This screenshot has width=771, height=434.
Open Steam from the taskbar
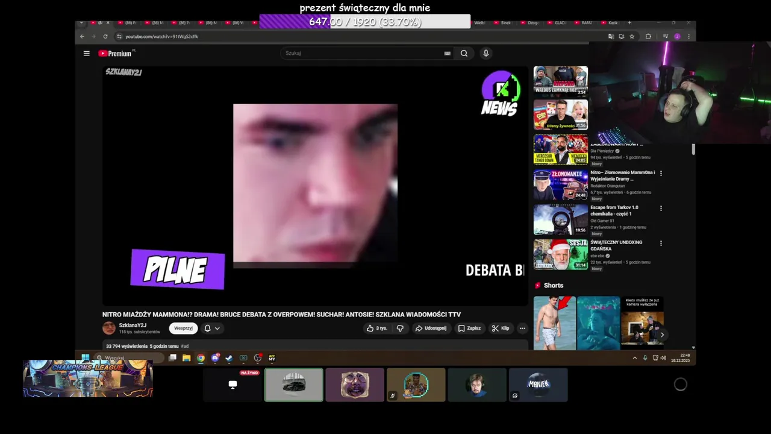(x=229, y=357)
